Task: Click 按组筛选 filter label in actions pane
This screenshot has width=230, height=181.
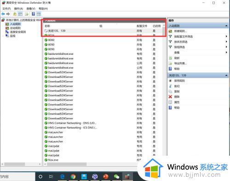Action: [x=179, y=47]
